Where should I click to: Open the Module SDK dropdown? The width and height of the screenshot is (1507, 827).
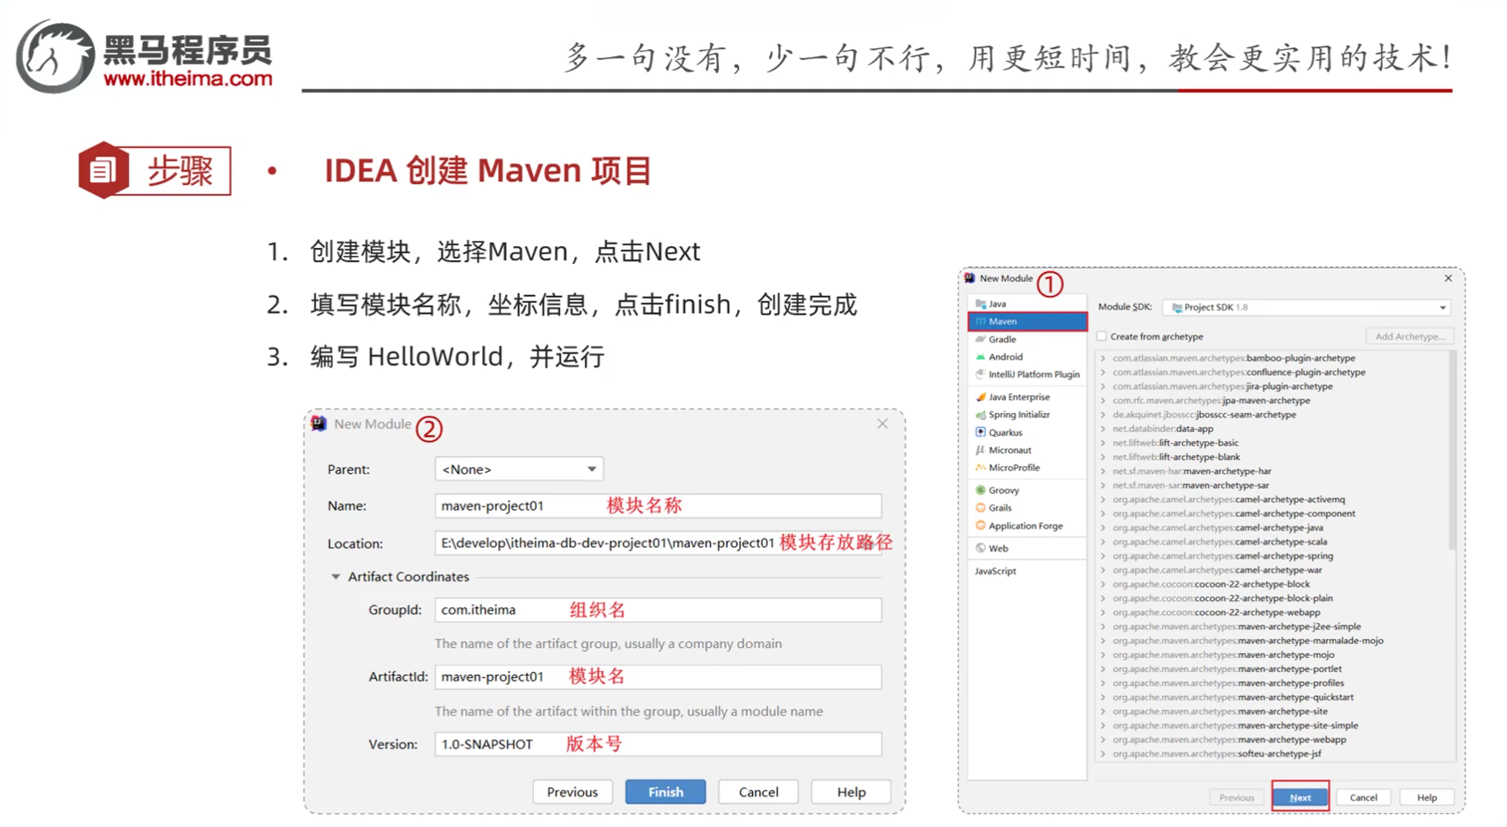pyautogui.click(x=1444, y=306)
